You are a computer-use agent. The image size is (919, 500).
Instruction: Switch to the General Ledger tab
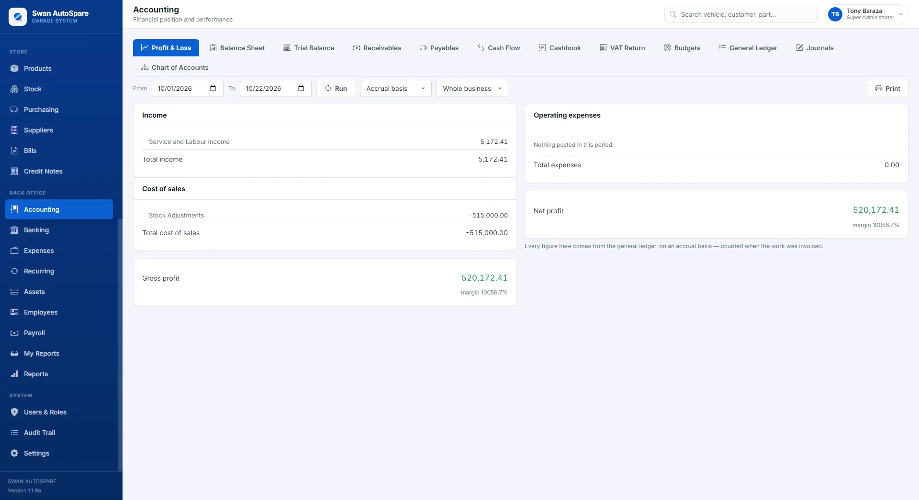point(748,48)
